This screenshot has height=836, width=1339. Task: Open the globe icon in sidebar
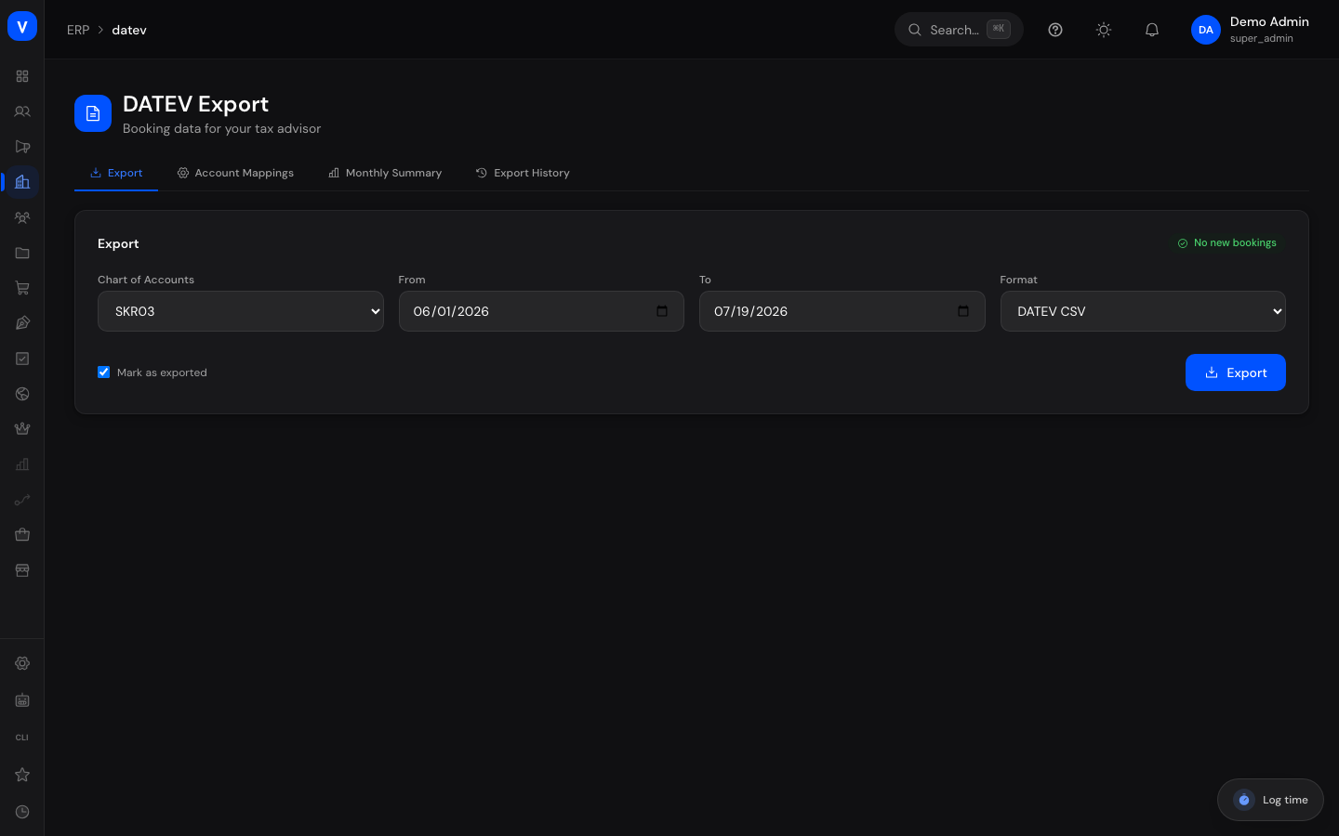click(x=22, y=394)
